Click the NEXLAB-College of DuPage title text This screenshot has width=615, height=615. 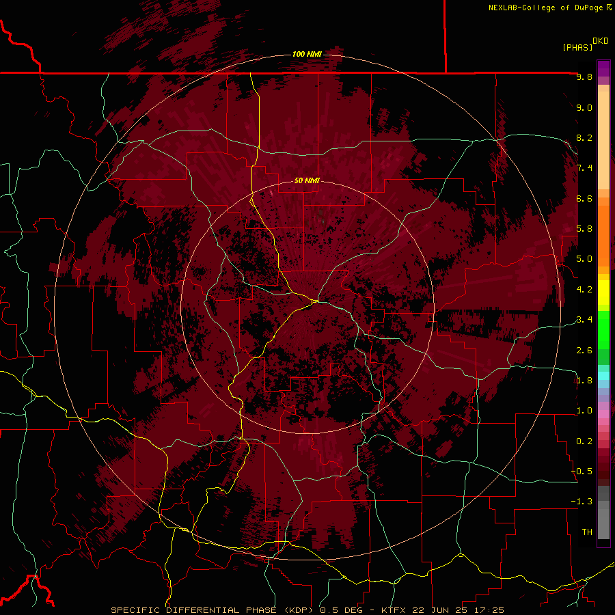click(x=549, y=8)
